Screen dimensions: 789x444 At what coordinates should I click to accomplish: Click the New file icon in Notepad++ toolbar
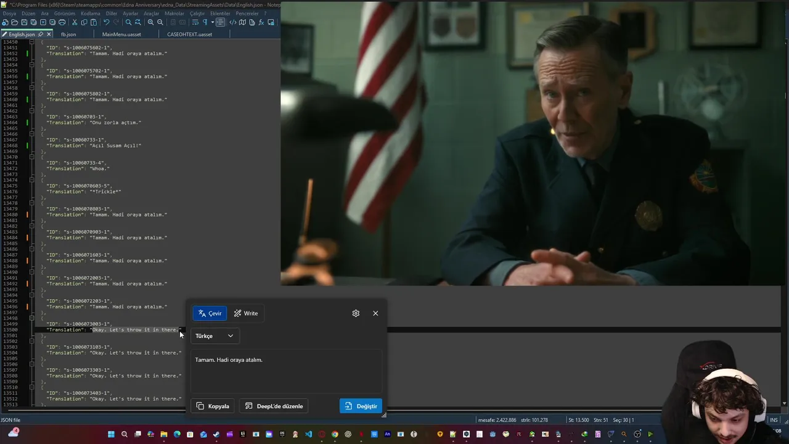(5, 22)
